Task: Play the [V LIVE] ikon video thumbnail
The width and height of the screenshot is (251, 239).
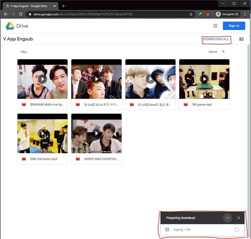Action: [x=150, y=79]
